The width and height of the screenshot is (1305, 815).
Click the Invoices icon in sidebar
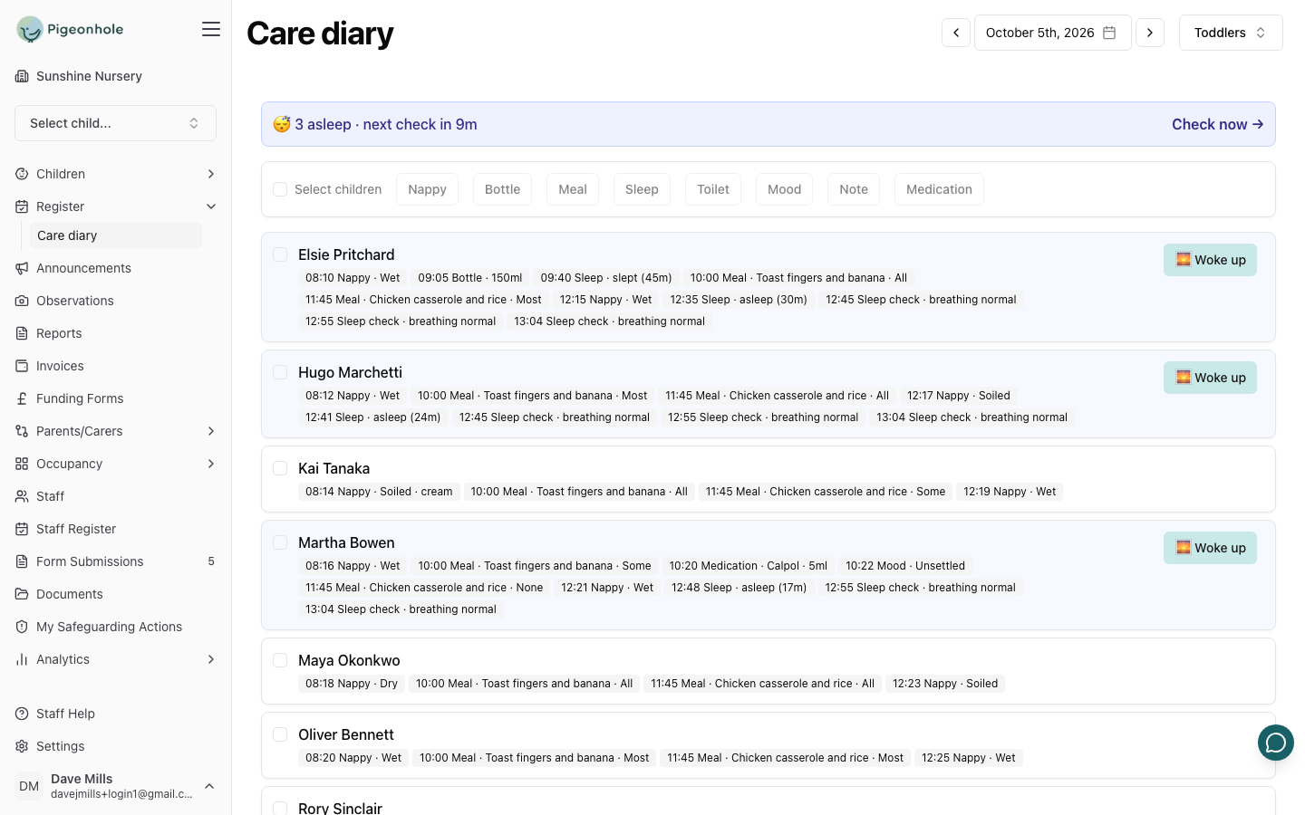pyautogui.click(x=22, y=366)
